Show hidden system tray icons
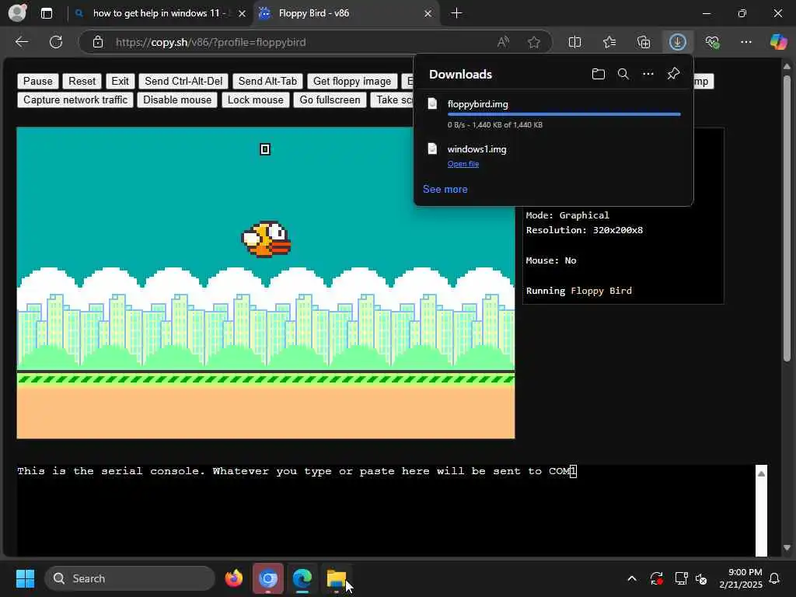796x597 pixels. coord(632,578)
